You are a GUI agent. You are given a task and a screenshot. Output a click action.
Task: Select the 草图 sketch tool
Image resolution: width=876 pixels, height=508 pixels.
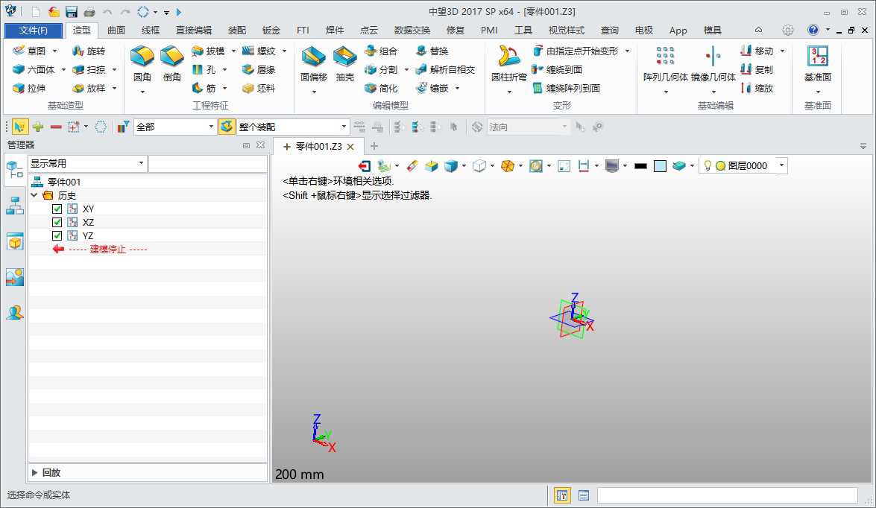(x=29, y=51)
